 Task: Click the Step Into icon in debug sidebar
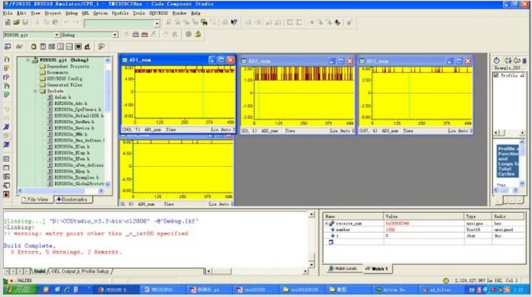coord(7,59)
